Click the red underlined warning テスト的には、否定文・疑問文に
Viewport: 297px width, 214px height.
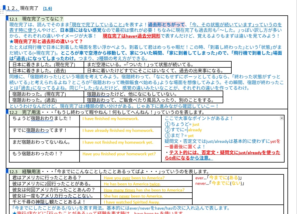[222, 155]
